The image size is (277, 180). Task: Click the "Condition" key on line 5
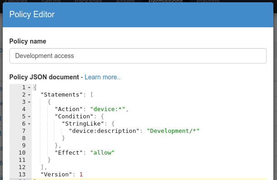point(74,116)
